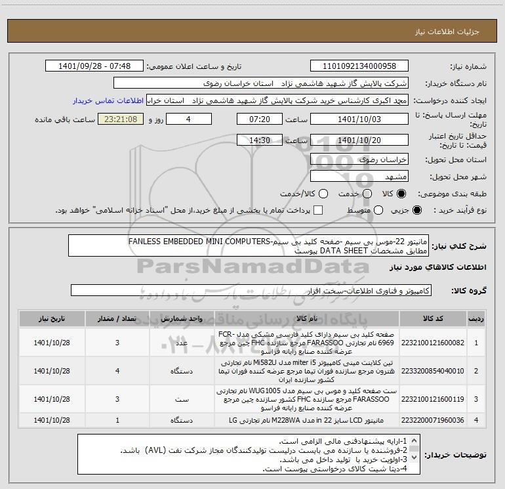This screenshot has height=489, width=505.
Task: Click the price validity time 14:30
Action: tap(260, 140)
